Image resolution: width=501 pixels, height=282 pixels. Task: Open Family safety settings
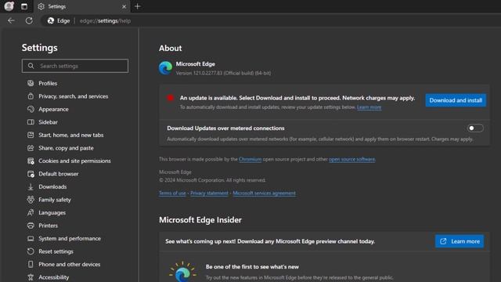[55, 200]
